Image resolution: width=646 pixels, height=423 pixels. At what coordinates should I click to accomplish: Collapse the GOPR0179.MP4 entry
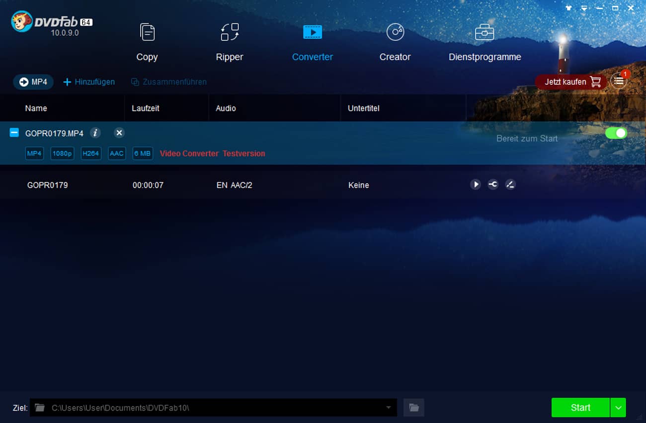tap(14, 133)
